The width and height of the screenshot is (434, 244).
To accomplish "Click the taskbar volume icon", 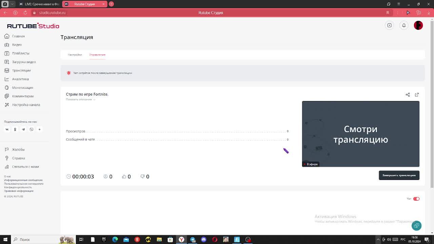I will coord(389,239).
